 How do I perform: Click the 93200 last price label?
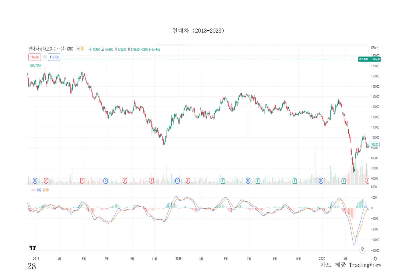tap(374, 145)
